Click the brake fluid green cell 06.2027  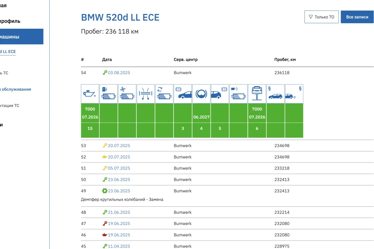[202, 113]
